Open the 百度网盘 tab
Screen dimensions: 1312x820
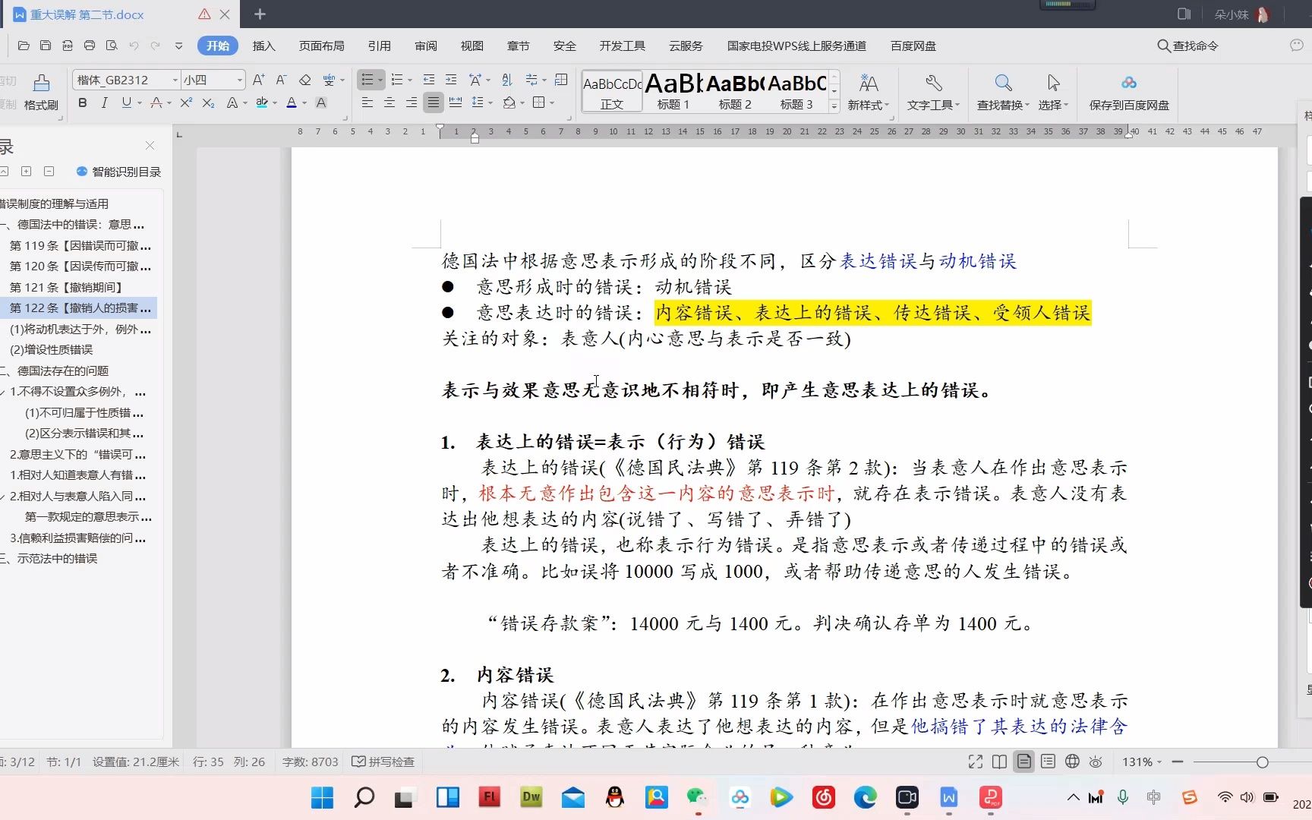click(x=913, y=46)
